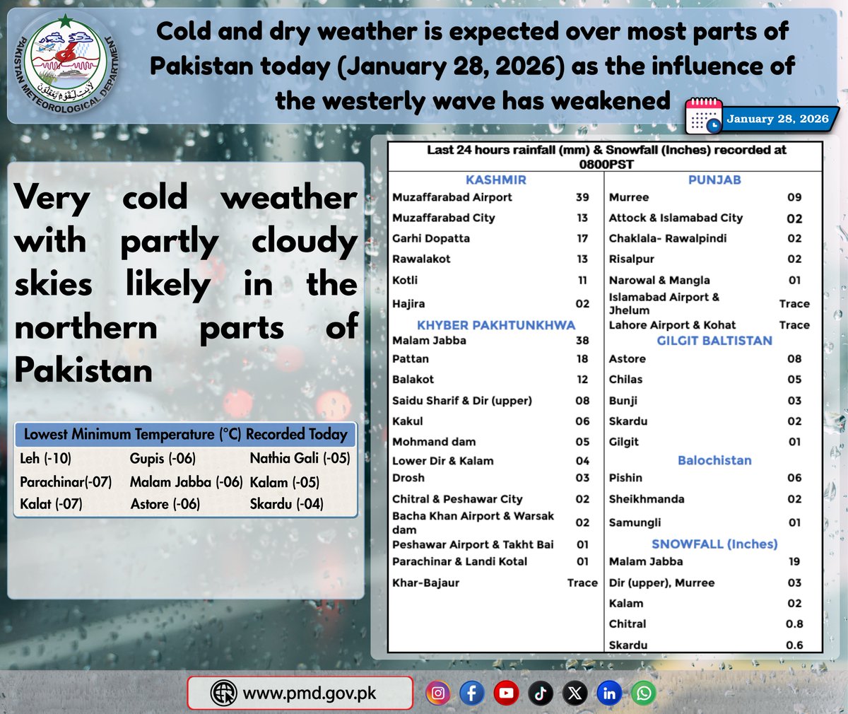This screenshot has height=714, width=848.
Task: Select the Lowest Minimum Temperature header bar
Action: (187, 434)
